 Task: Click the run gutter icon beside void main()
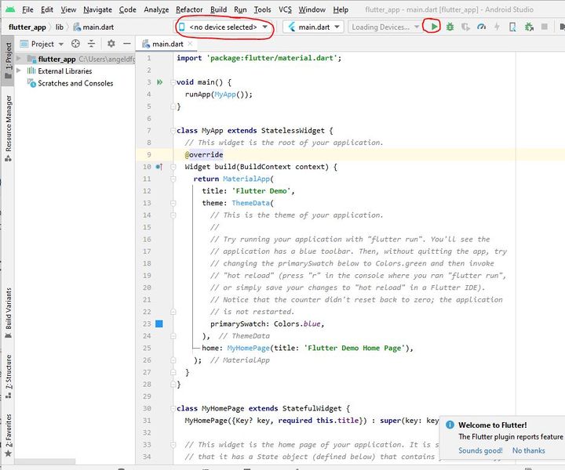(159, 82)
